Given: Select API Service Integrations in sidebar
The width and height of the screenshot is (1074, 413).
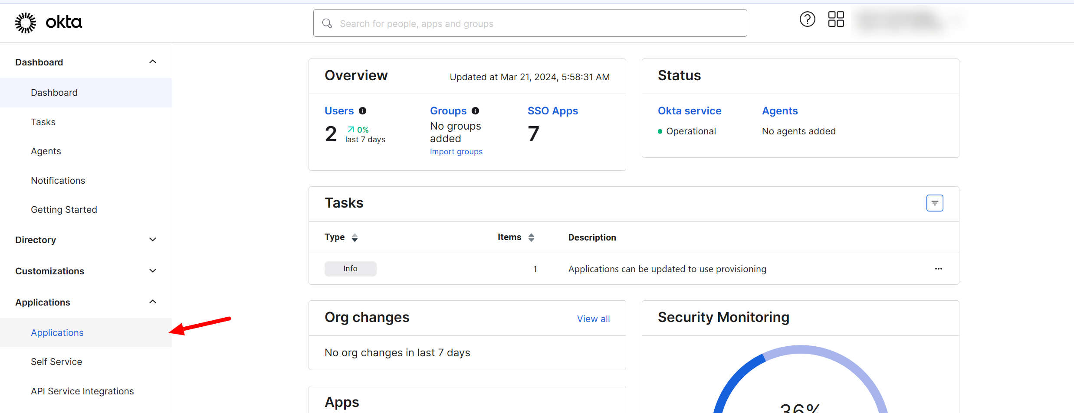Looking at the screenshot, I should click(x=82, y=391).
